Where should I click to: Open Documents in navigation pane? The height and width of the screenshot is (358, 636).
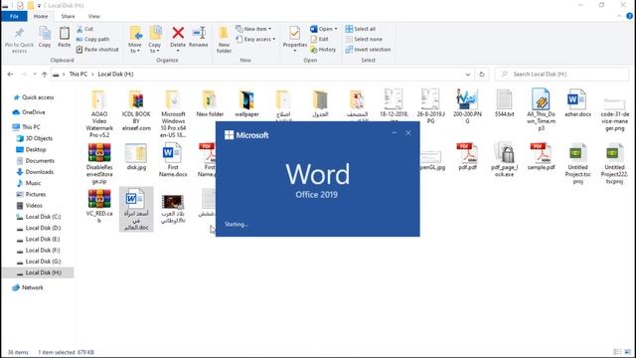pos(36,161)
